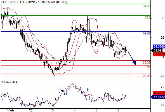Image resolution: width=165 pixels, height=112 pixels.
Task: Select the red 31.0505 Bollinger value tag
Action: pyautogui.click(x=159, y=54)
